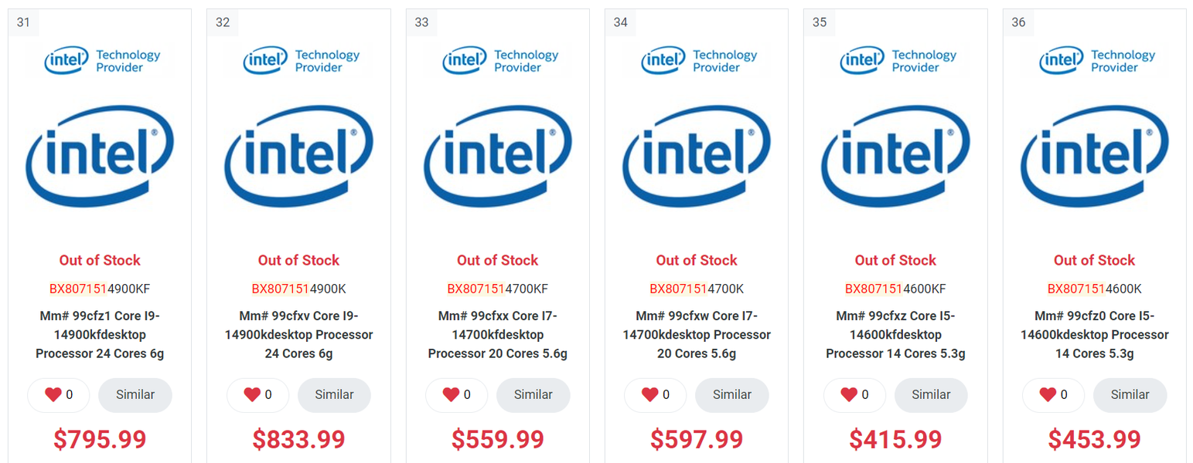Click part number BX8071514900K link
Image resolution: width=1193 pixels, height=463 pixels.
click(x=298, y=289)
